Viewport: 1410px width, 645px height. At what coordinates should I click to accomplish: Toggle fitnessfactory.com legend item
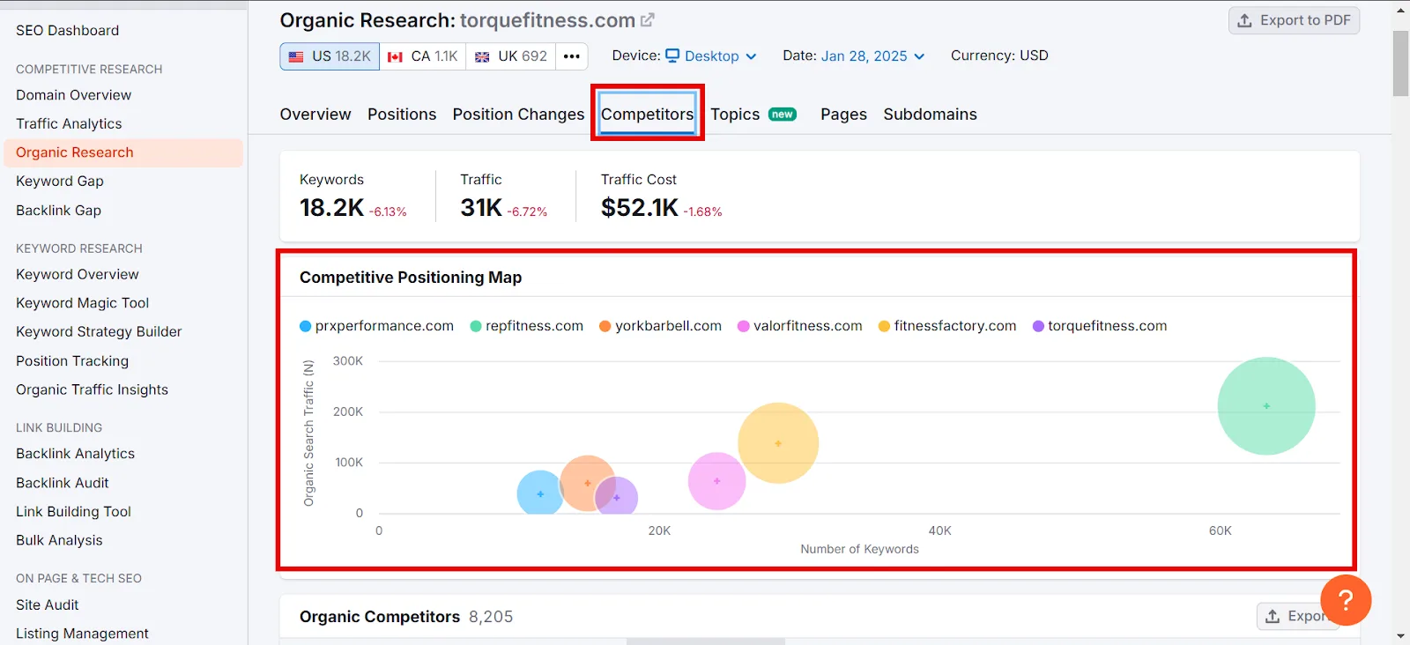pyautogui.click(x=947, y=326)
